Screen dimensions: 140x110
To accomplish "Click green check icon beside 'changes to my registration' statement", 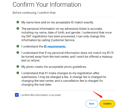I will [18, 73].
